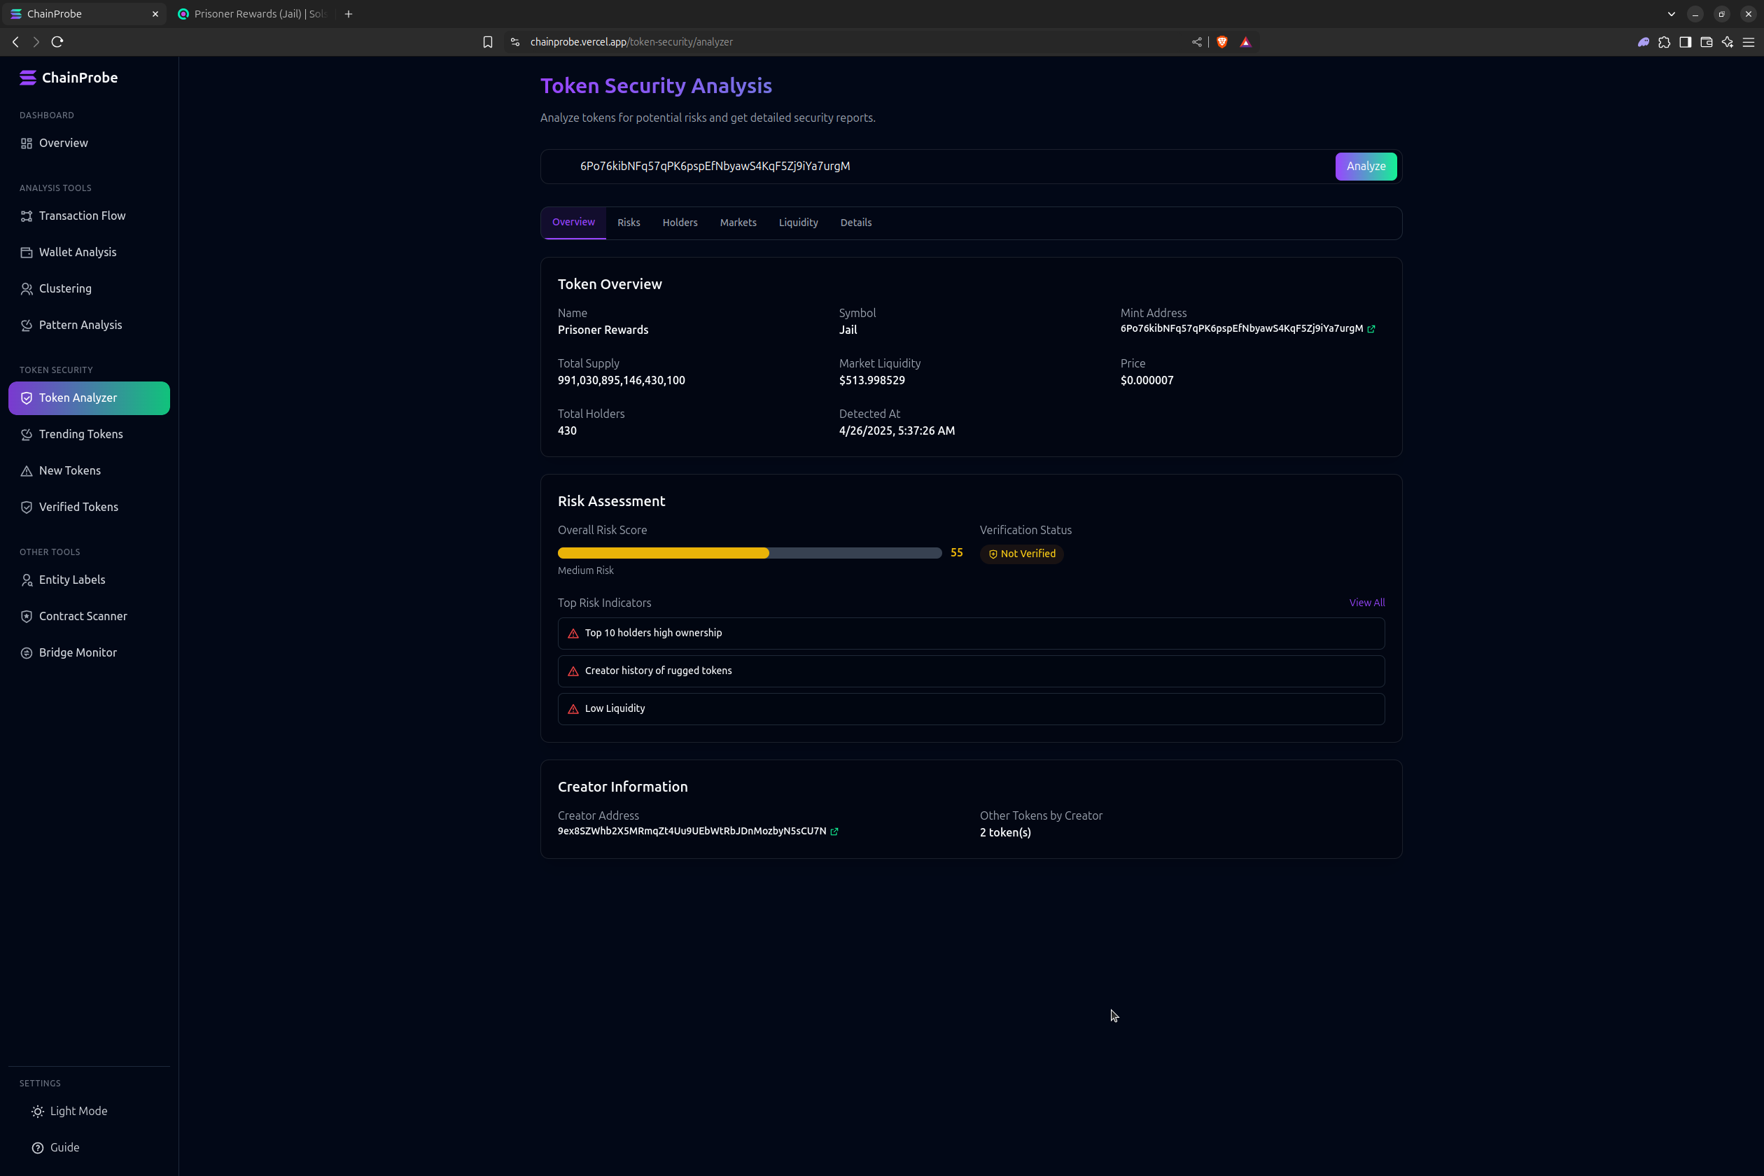This screenshot has height=1176, width=1764.
Task: Open mint address external link icon
Action: coord(1371,329)
